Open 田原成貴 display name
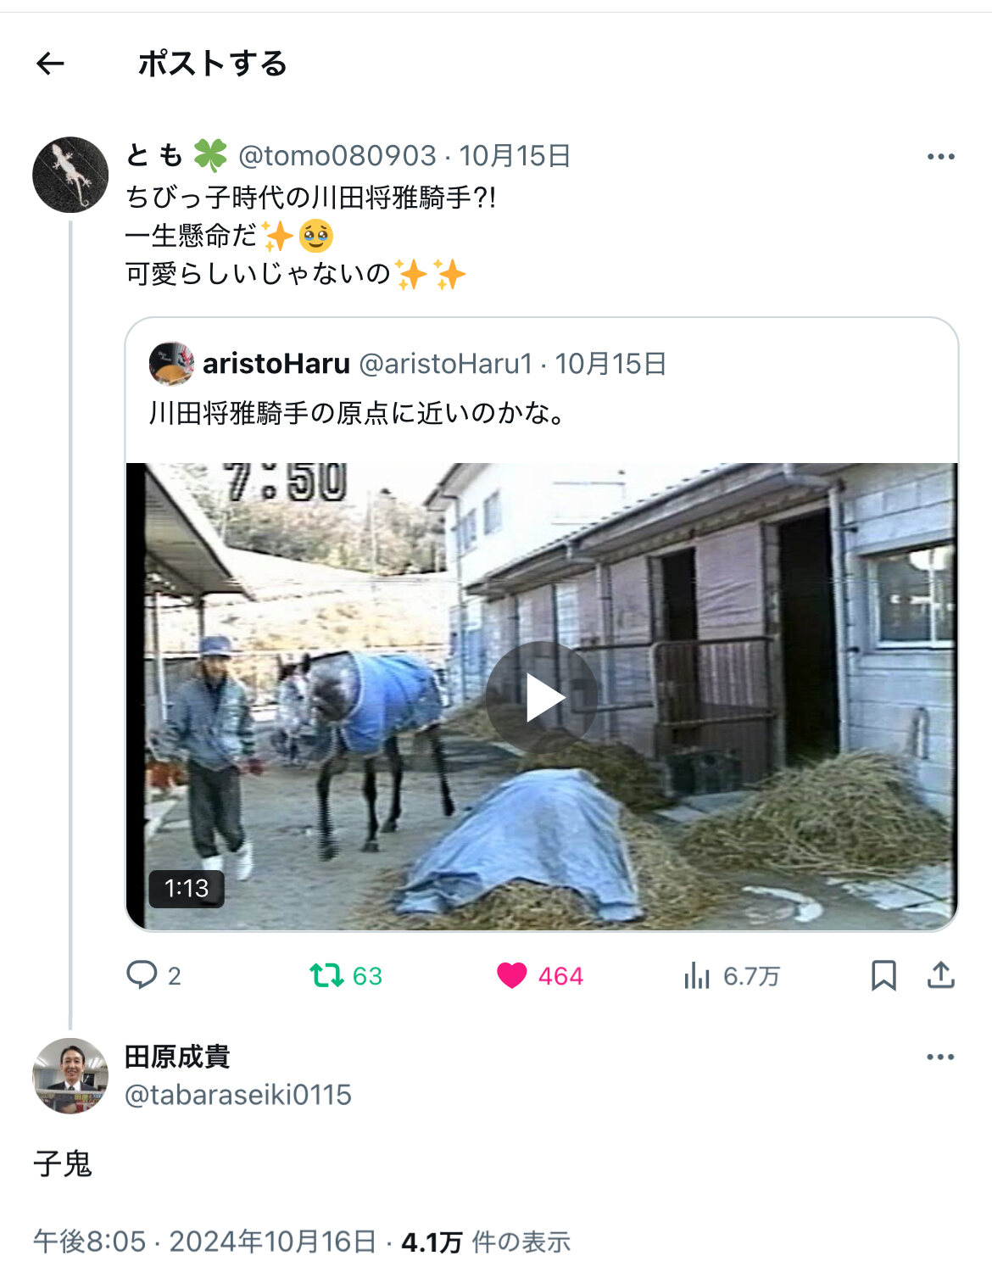Image resolution: width=992 pixels, height=1278 pixels. (x=177, y=1057)
